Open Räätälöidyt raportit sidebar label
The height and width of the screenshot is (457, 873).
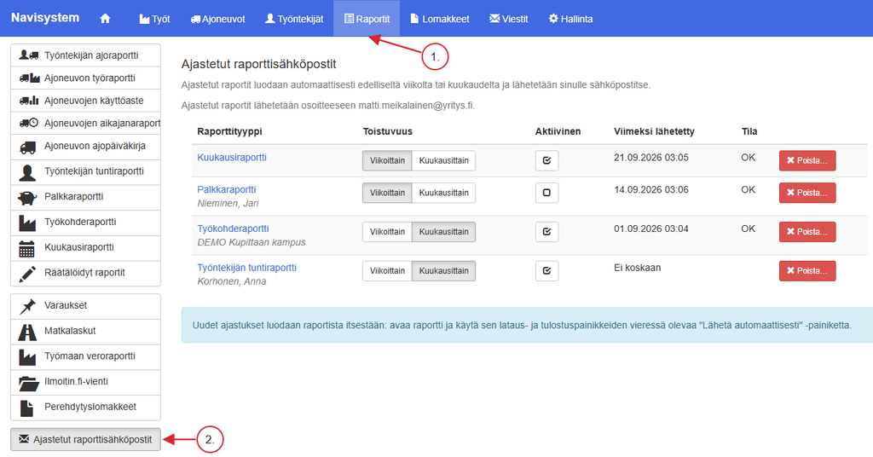pyautogui.click(x=84, y=273)
